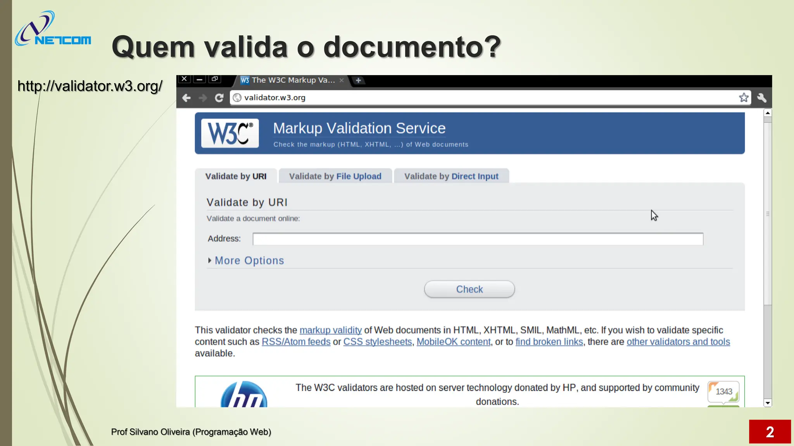794x446 pixels.
Task: Click the browser forward arrow
Action: 203,98
